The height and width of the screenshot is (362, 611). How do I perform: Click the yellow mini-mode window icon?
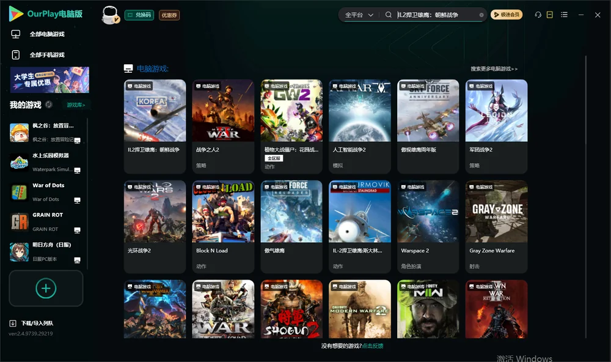coord(550,15)
